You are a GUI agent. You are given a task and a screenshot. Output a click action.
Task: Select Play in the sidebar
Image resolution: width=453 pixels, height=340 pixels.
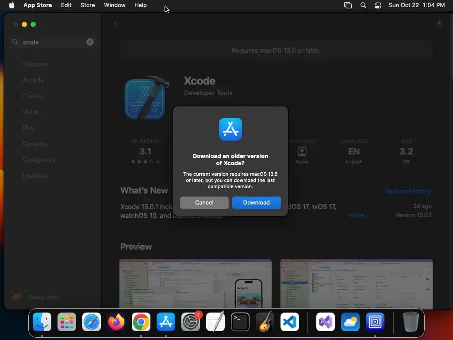(x=29, y=128)
